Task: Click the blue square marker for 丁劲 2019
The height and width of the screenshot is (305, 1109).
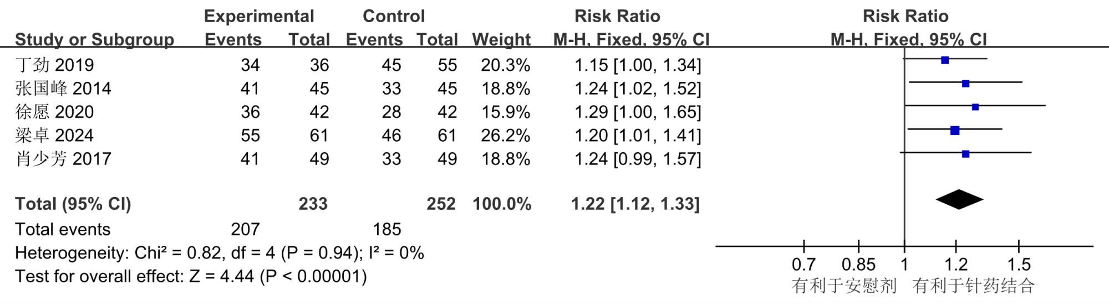Action: [945, 60]
